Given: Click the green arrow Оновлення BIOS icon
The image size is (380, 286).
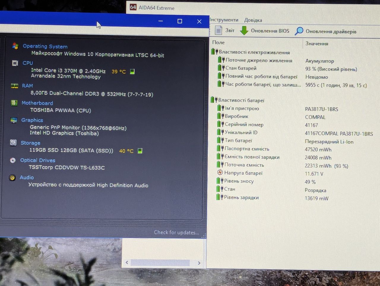Looking at the screenshot, I should [244, 31].
